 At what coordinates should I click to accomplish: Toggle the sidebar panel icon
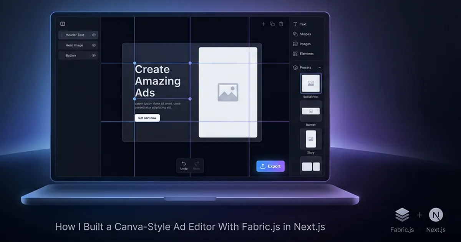[x=63, y=24]
